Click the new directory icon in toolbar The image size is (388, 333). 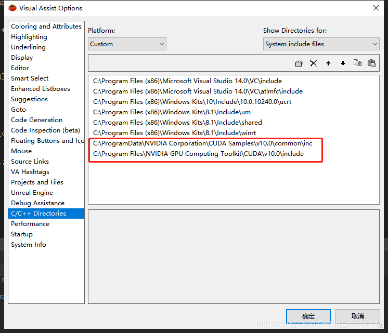pos(299,63)
